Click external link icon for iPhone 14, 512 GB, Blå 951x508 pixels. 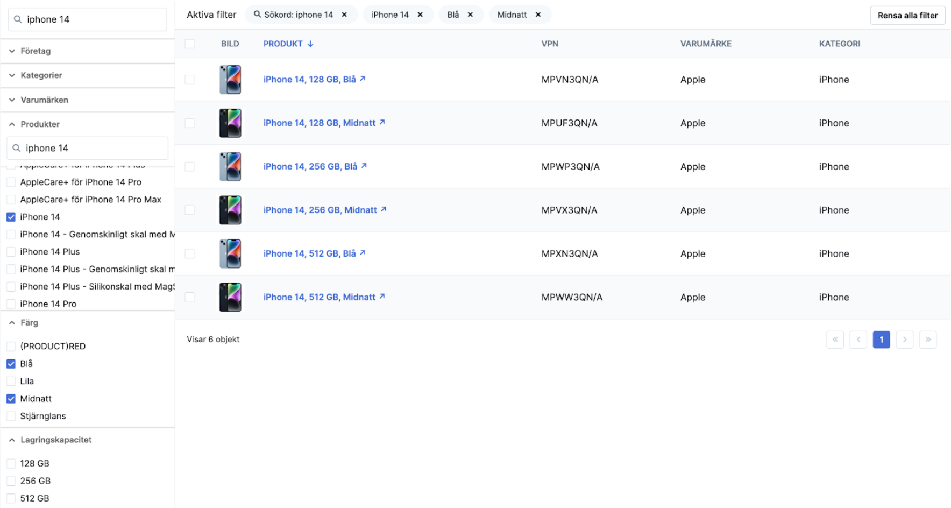[363, 253]
